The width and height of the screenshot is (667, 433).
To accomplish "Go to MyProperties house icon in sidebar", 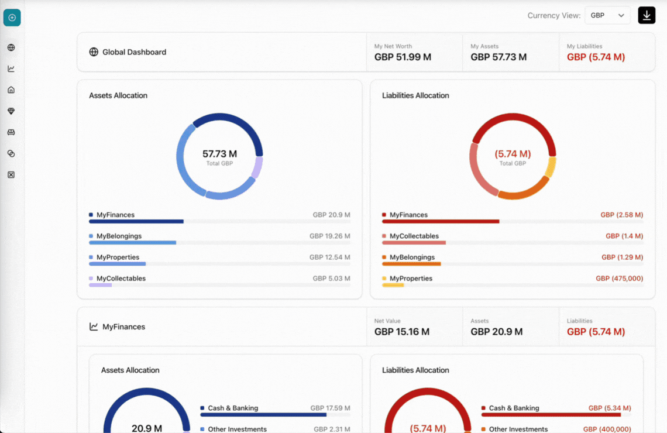I will 11,90.
